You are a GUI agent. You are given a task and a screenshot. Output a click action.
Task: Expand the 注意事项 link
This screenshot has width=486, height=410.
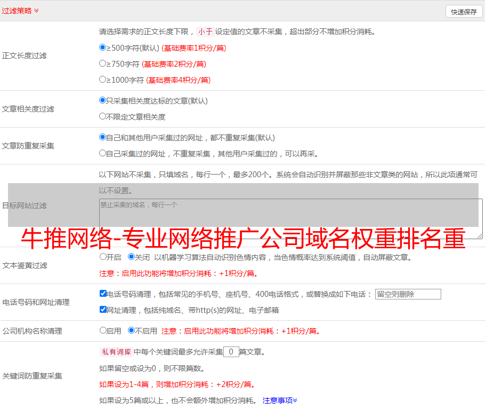[280, 401]
